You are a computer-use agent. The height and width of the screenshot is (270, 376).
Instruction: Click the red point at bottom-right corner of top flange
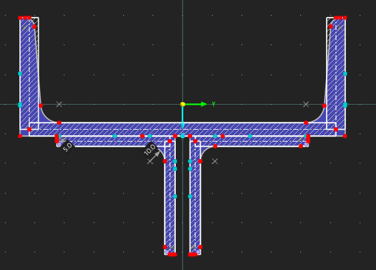point(345,135)
